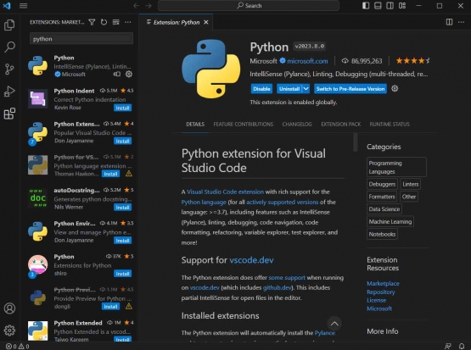This screenshot has height=350, width=471.
Task: Install shiro's Python extension
Action: [x=122, y=274]
